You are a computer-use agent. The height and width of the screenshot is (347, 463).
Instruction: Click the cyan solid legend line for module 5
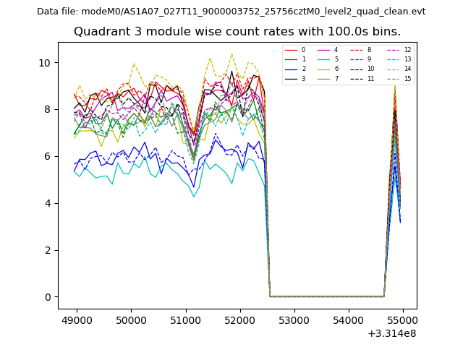click(x=323, y=59)
